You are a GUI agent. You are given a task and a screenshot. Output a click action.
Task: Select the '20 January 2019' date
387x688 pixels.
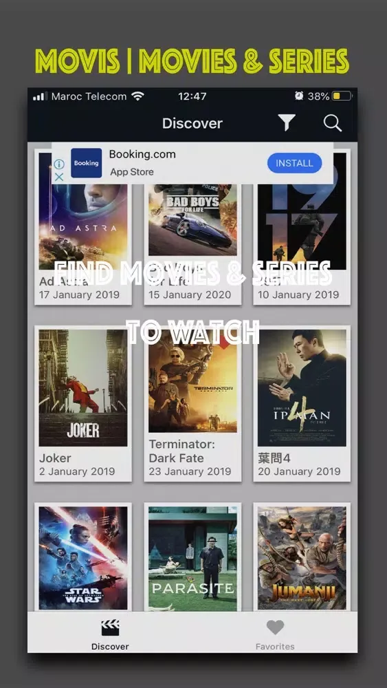pos(299,472)
